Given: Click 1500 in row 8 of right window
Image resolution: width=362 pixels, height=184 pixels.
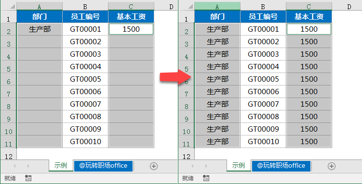Looking at the screenshot, I should 308,104.
